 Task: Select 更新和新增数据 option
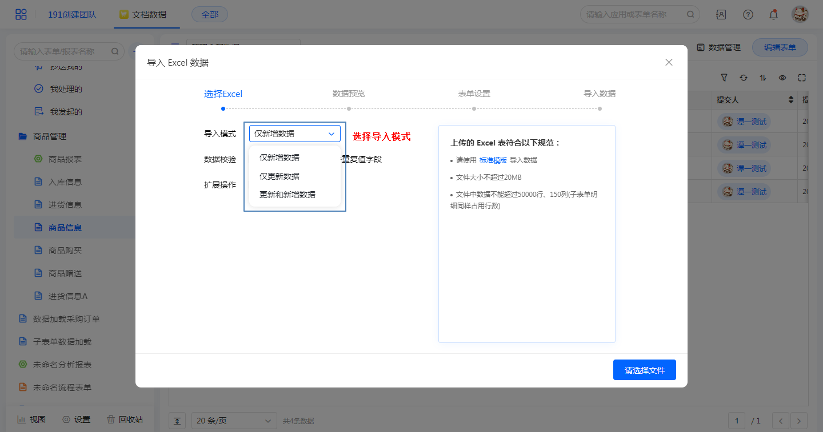[x=287, y=194]
